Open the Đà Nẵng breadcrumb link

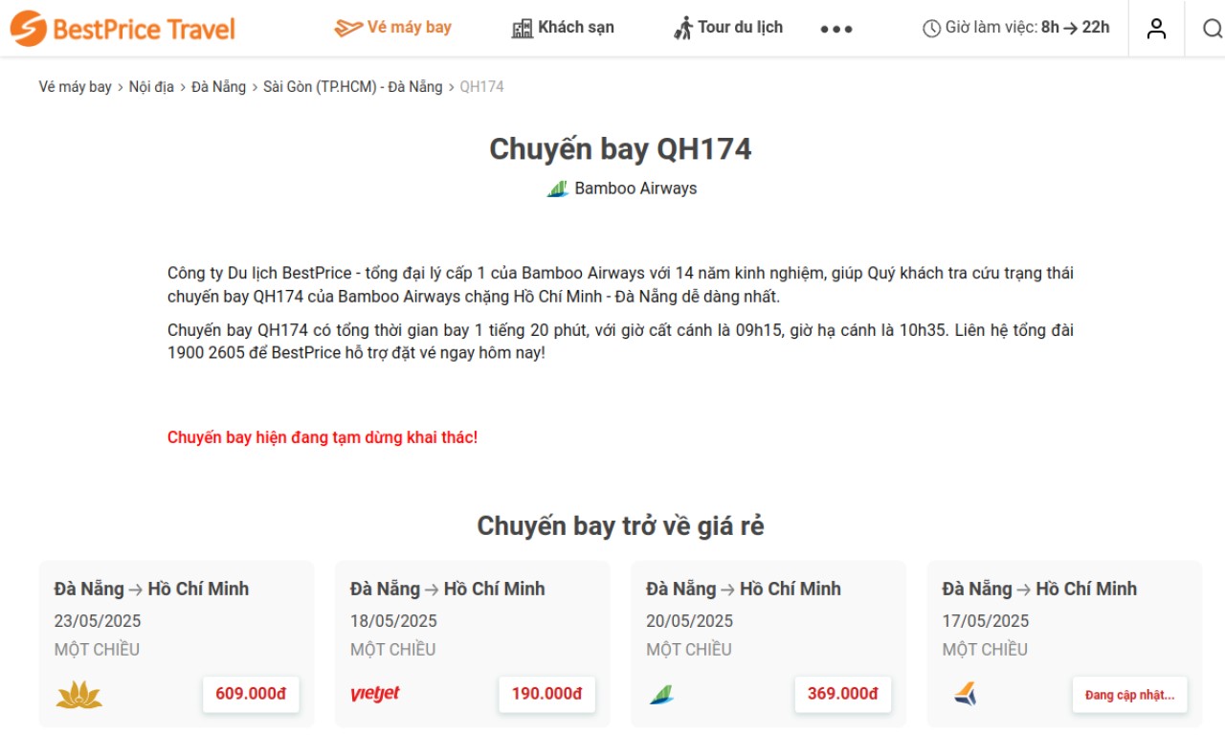click(x=218, y=87)
